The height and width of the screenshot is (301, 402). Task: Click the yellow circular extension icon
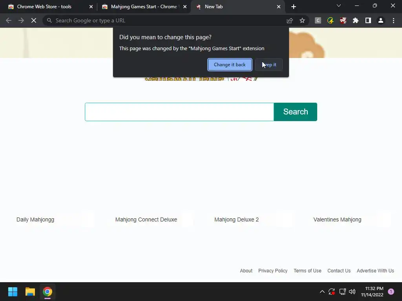(331, 20)
